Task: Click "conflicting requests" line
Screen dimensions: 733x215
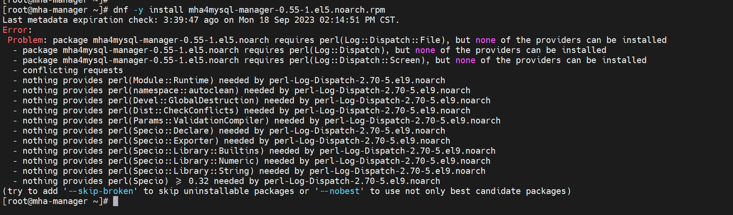Action: (73, 70)
